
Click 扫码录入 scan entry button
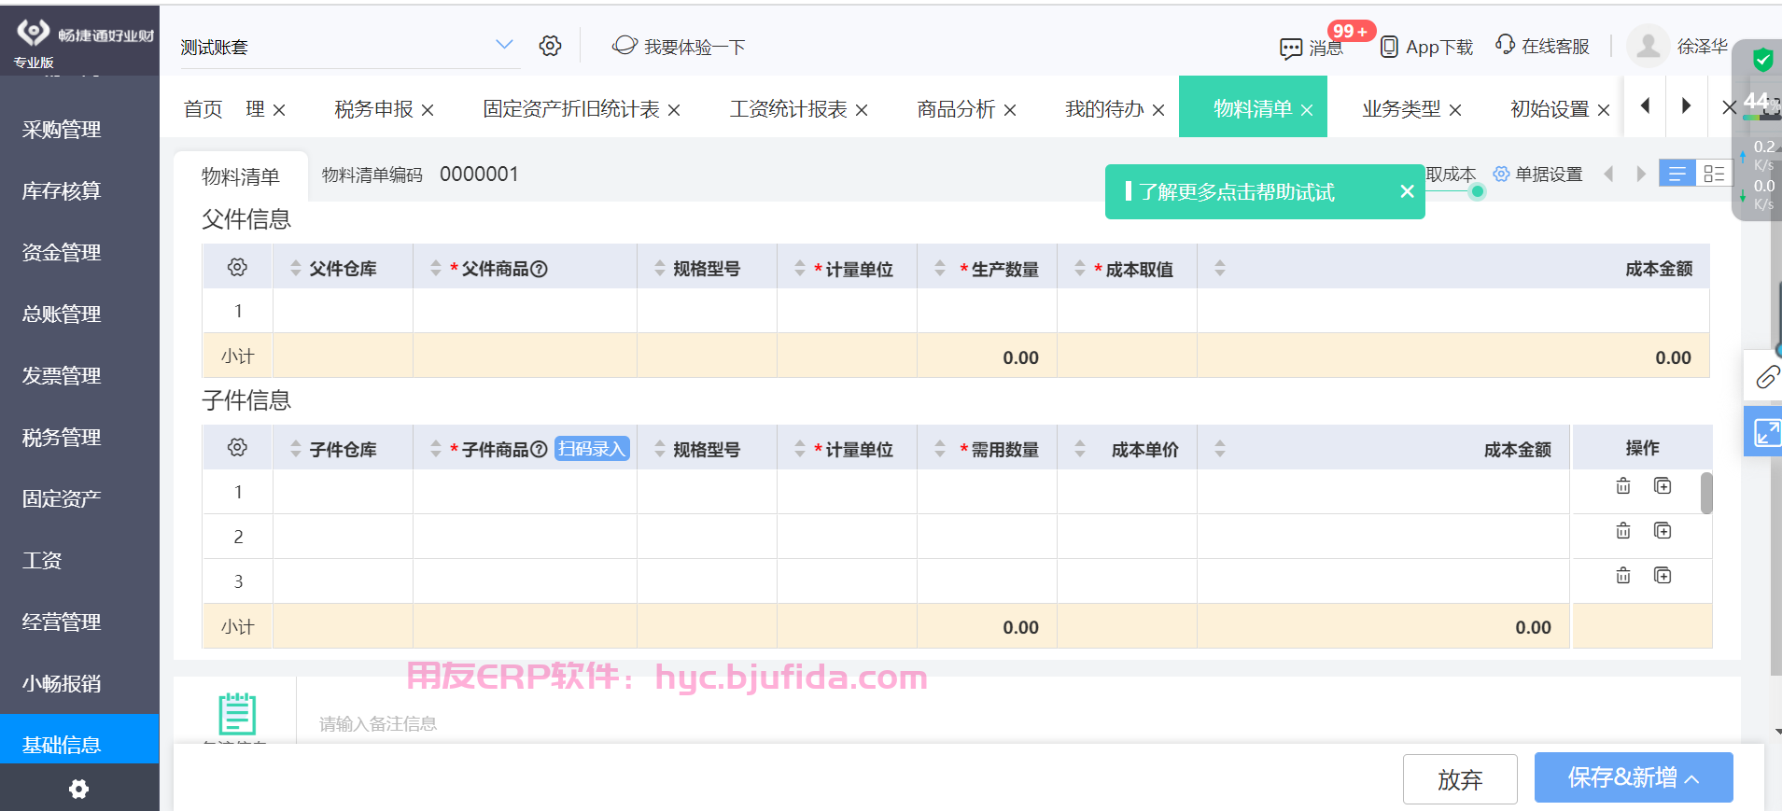(592, 449)
